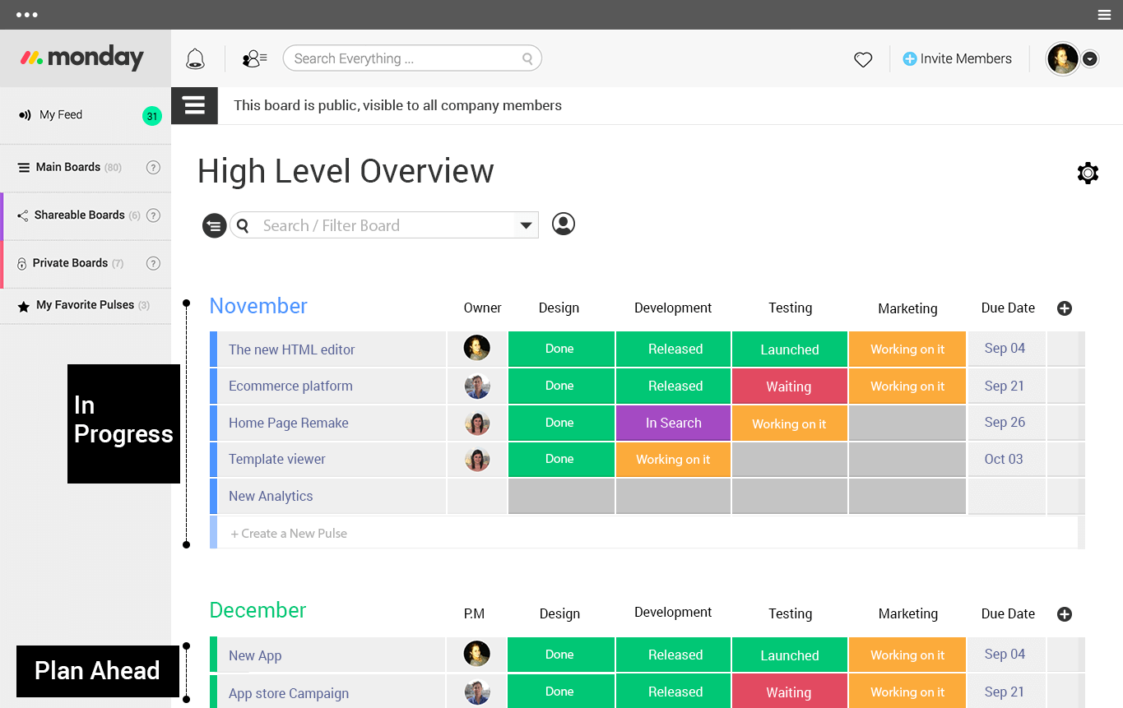Click the people directory icon in header

(254, 58)
